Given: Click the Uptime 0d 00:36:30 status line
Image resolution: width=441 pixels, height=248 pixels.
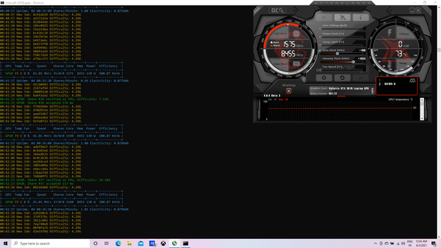Looking at the screenshot, I should point(64,209).
